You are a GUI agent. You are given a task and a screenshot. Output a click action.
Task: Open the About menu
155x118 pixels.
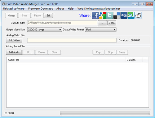(x=60, y=9)
